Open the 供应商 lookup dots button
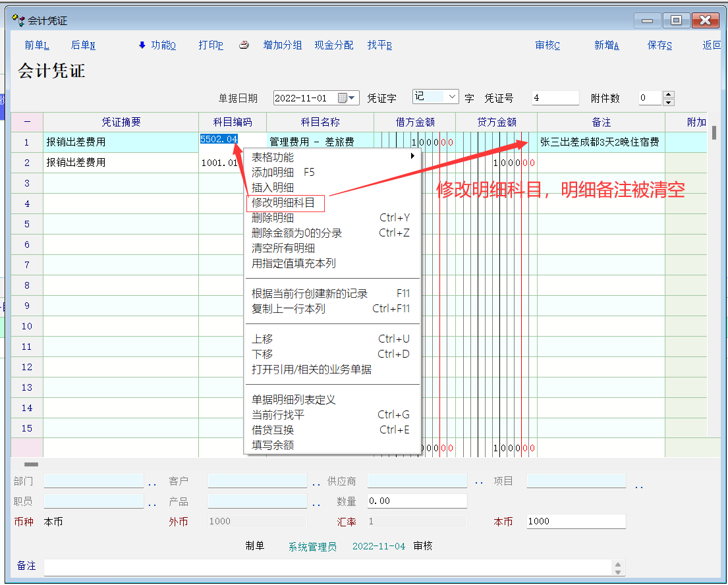 (x=479, y=483)
